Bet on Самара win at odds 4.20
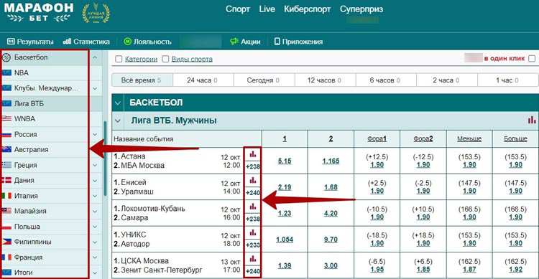The width and height of the screenshot is (539, 279). (x=331, y=213)
